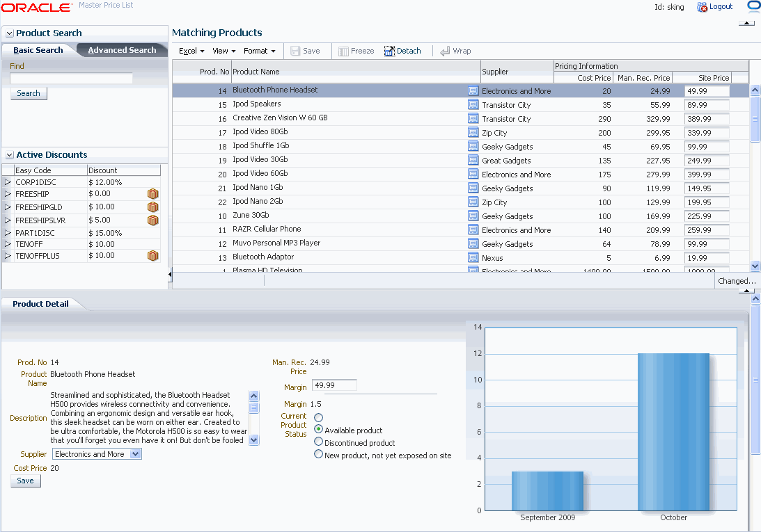Click the Save icon above the products table
The height and width of the screenshot is (532, 761).
click(x=306, y=50)
